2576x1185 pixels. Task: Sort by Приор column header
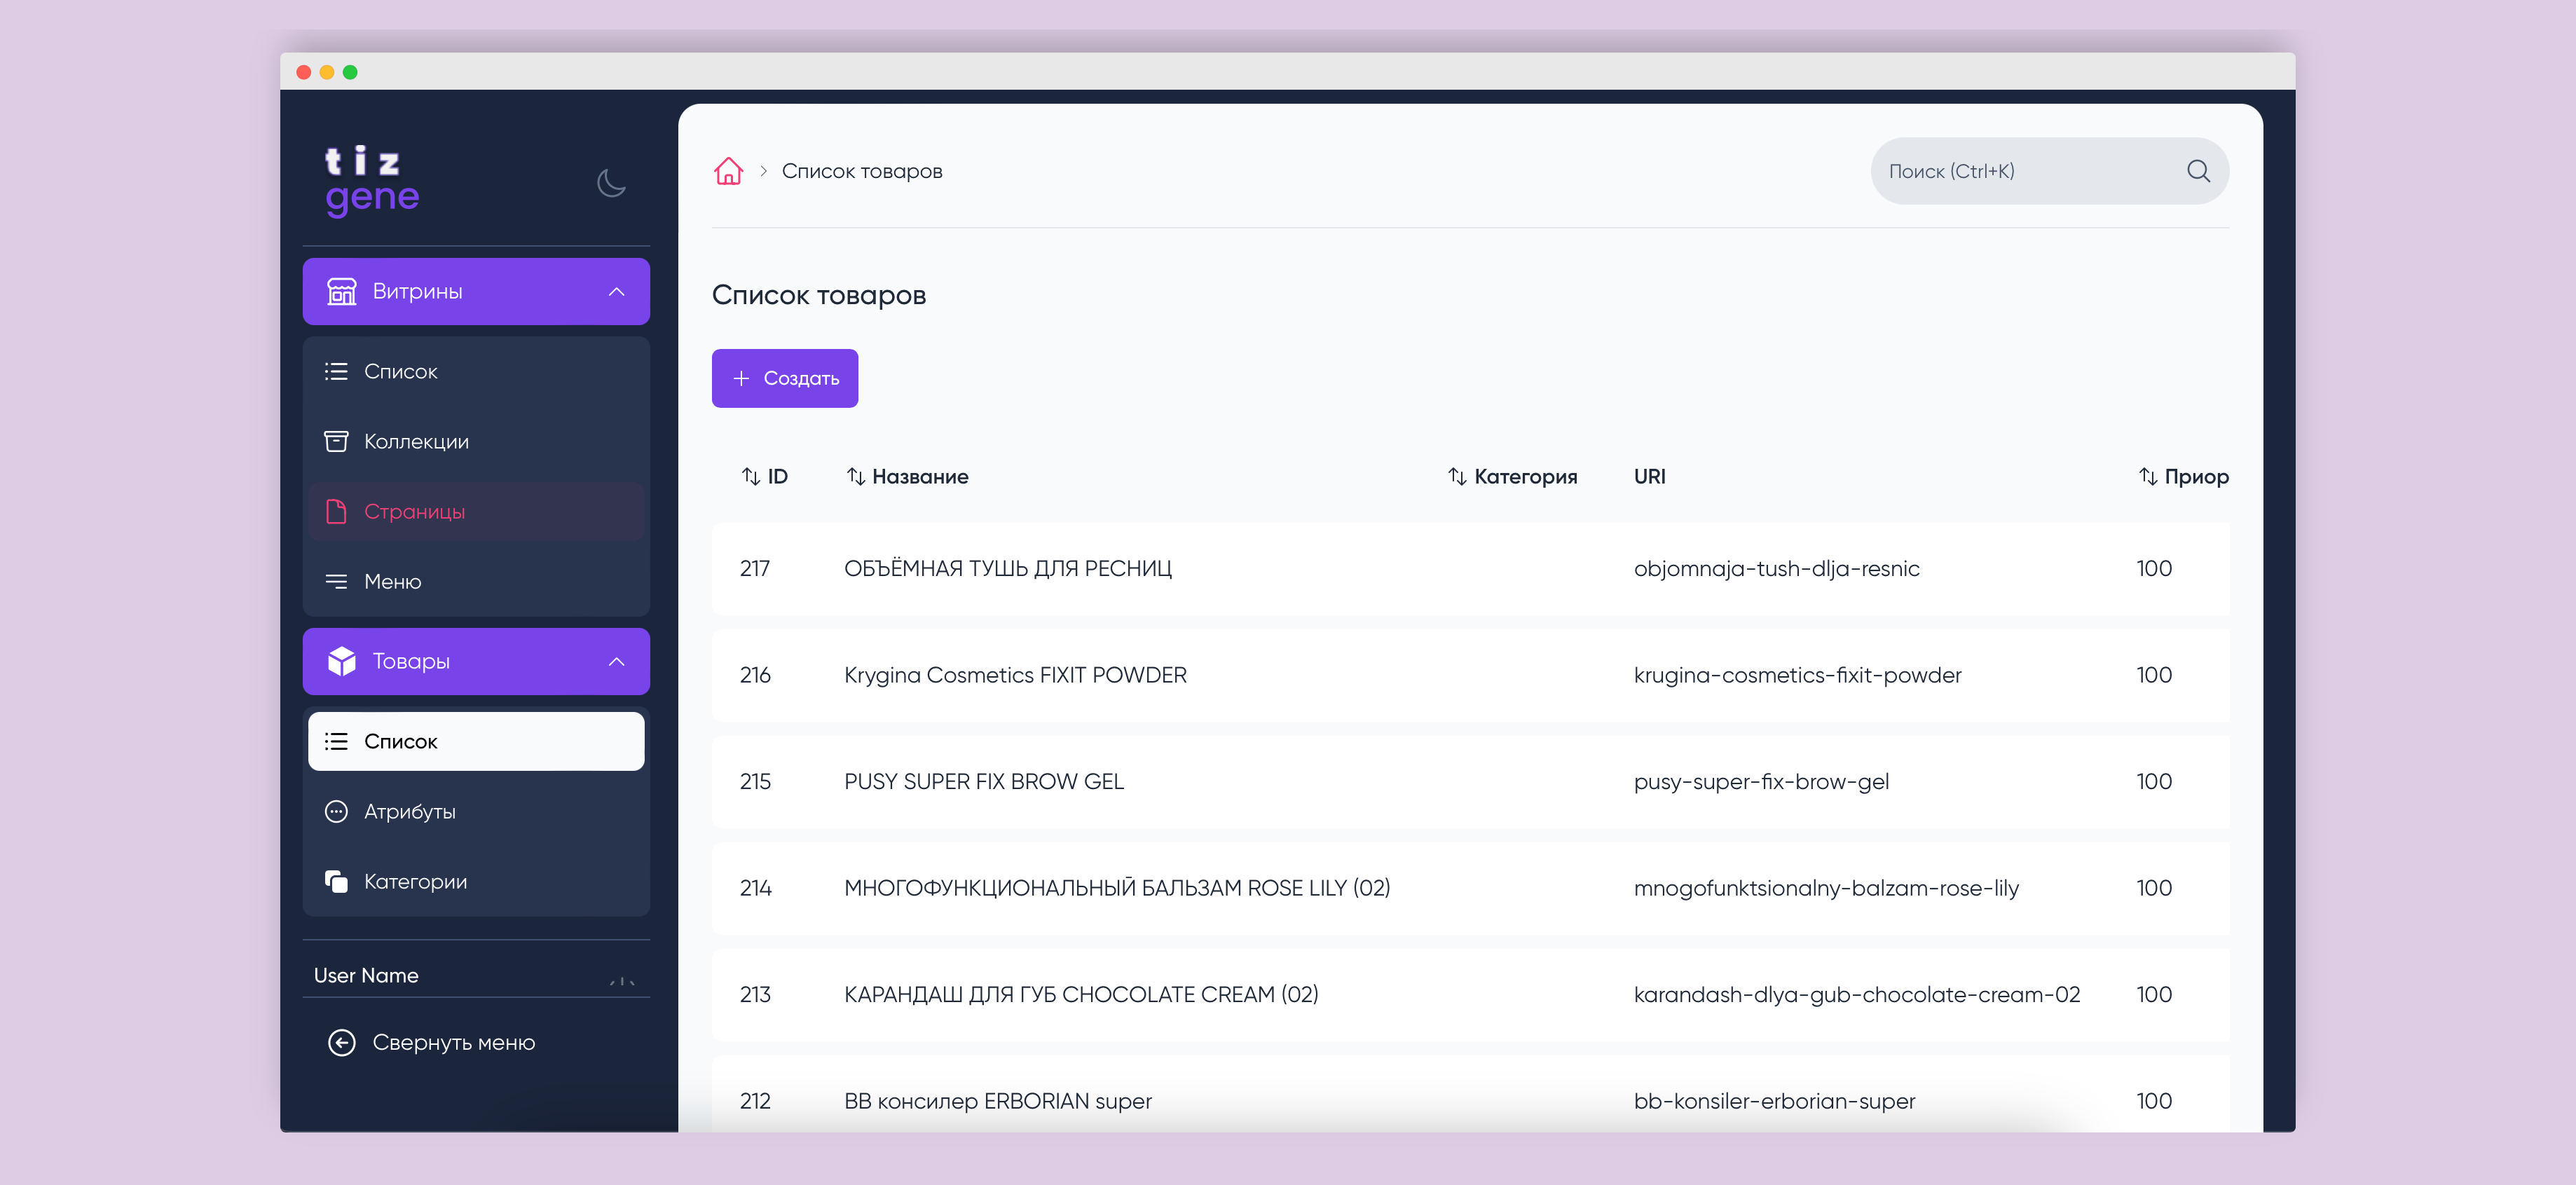point(2183,476)
